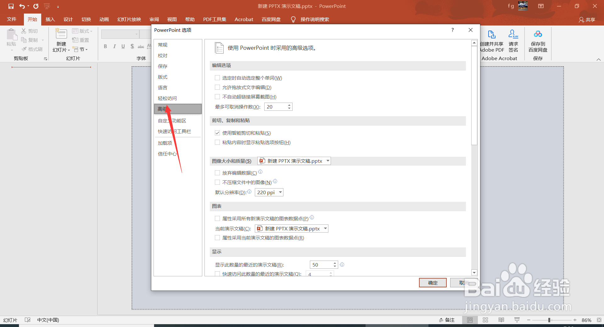
Task: Switch to the 设计 Design tab
Action: 68,19
